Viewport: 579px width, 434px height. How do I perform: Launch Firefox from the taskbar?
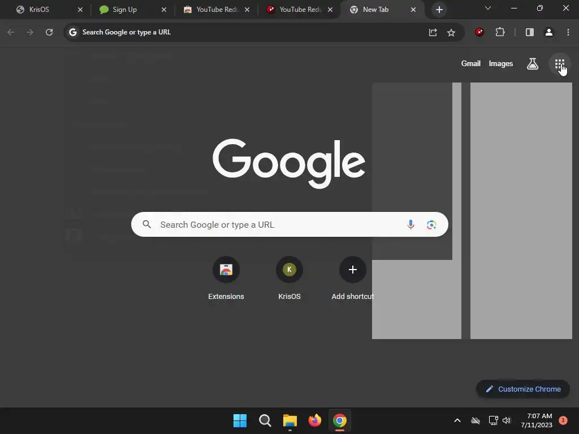click(314, 420)
